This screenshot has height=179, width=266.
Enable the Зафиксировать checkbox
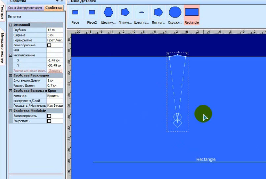(49, 116)
